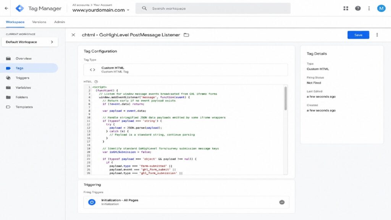
Task: Switch to the Workspace tab
Action: click(x=15, y=22)
